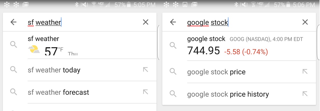Screen dimensions: 320x111
Task: Open the sf weather 57°F result card
Action: 80,45
